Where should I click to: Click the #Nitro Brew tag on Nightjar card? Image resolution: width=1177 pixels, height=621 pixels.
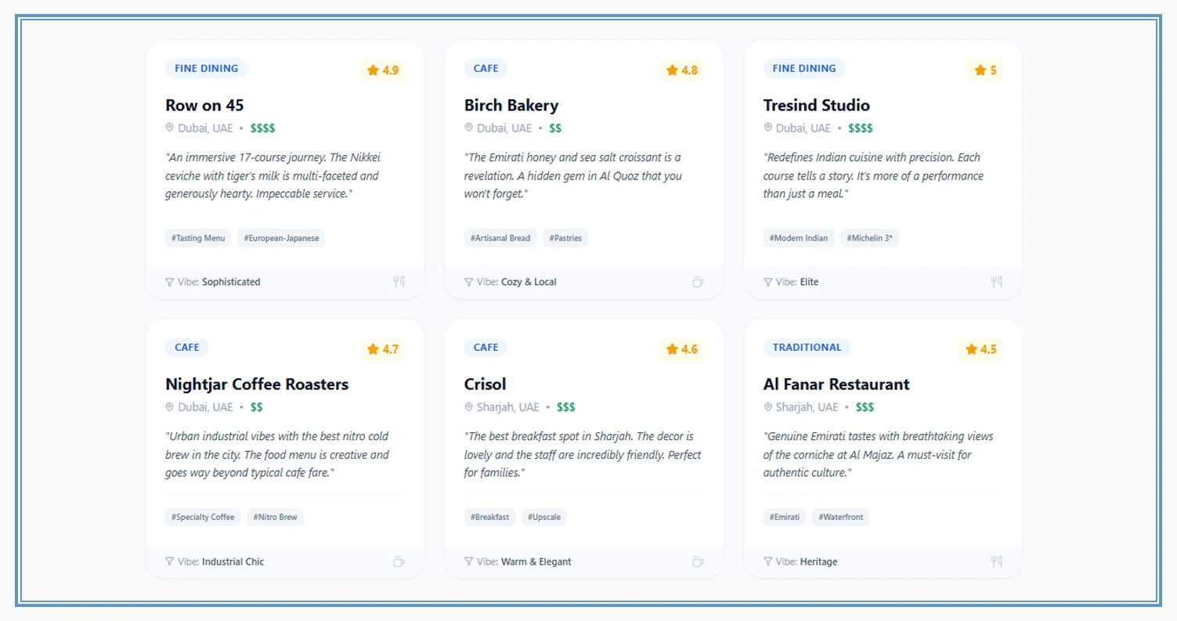click(275, 517)
